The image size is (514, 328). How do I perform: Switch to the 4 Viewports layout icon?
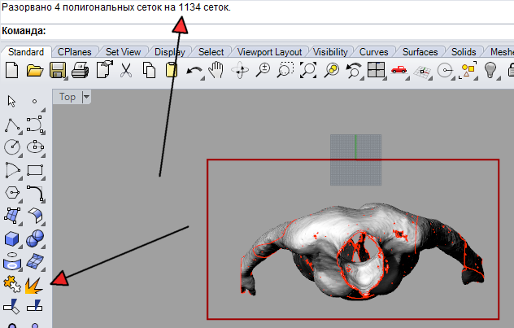(376, 70)
